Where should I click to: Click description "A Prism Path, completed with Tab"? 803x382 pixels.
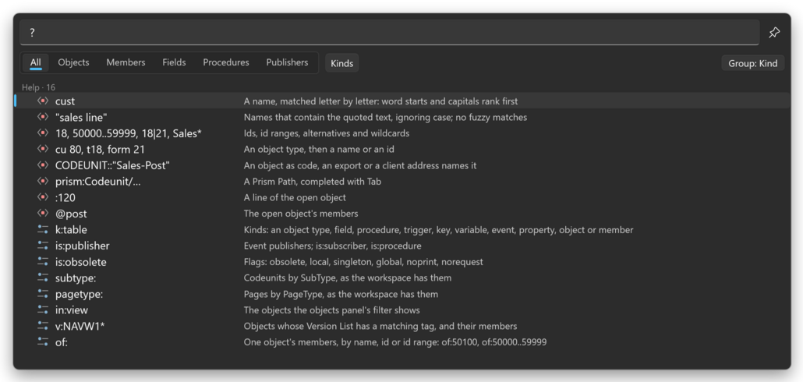tap(313, 182)
